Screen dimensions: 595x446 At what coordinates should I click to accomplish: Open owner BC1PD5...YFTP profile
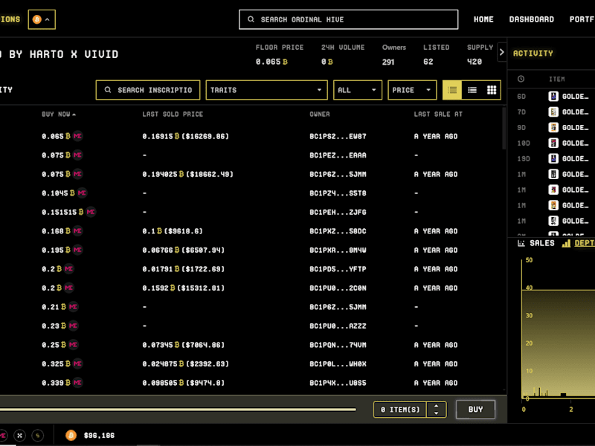click(338, 269)
